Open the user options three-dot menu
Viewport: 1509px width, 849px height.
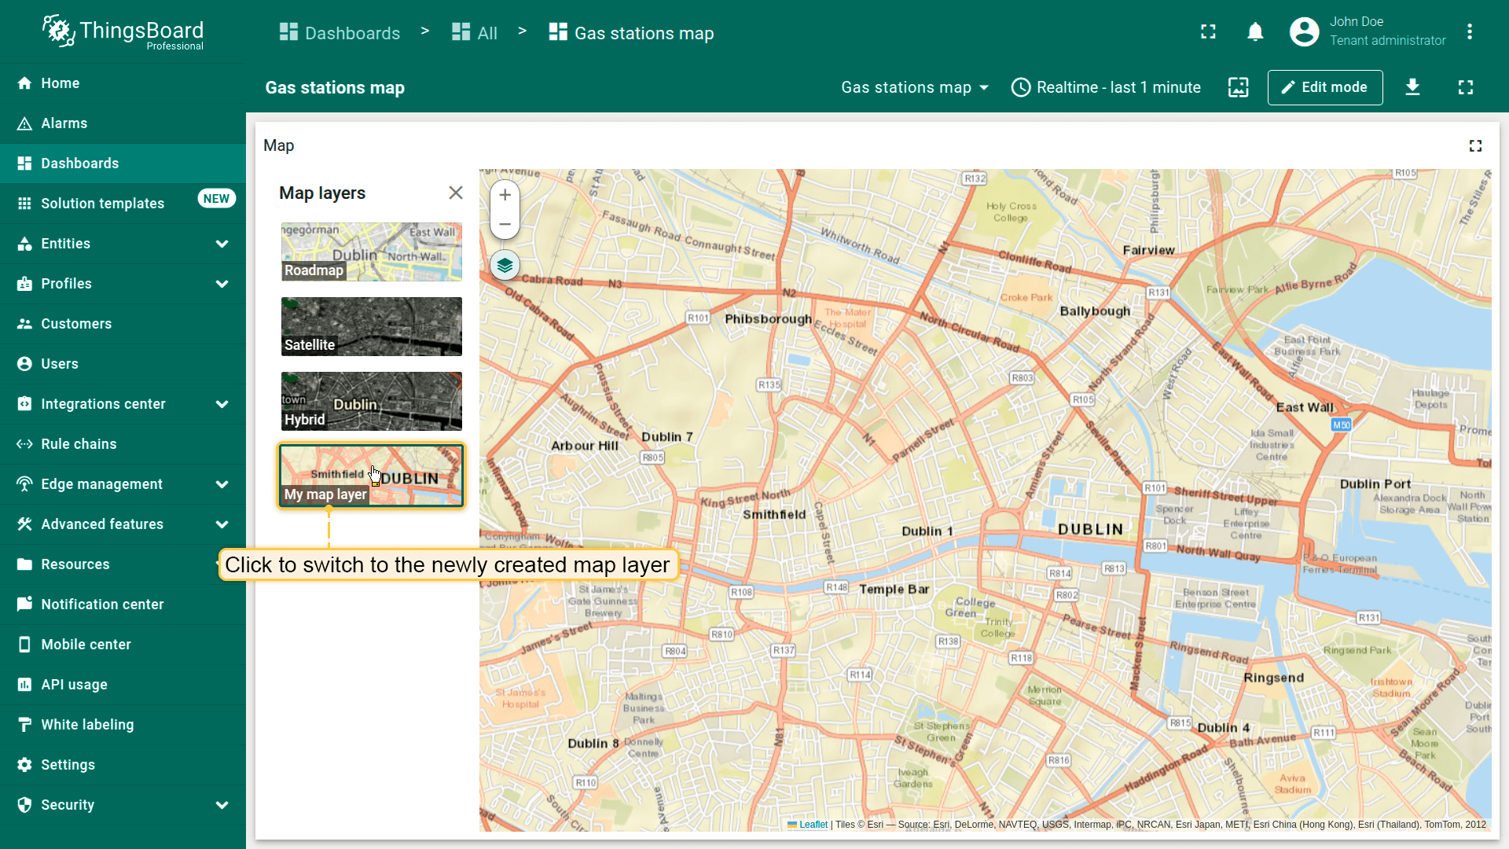tap(1469, 32)
